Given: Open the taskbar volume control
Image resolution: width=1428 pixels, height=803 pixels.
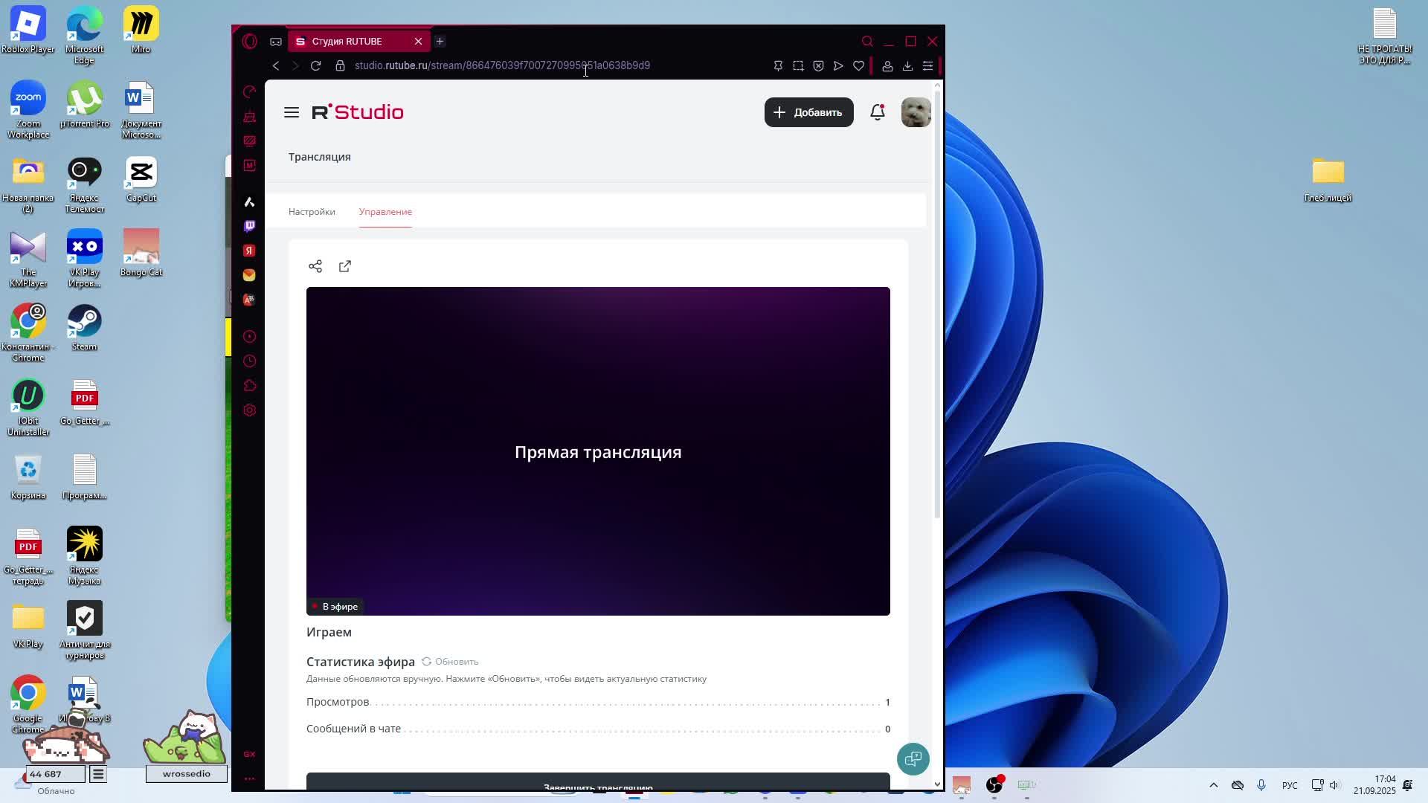Looking at the screenshot, I should [1334, 785].
